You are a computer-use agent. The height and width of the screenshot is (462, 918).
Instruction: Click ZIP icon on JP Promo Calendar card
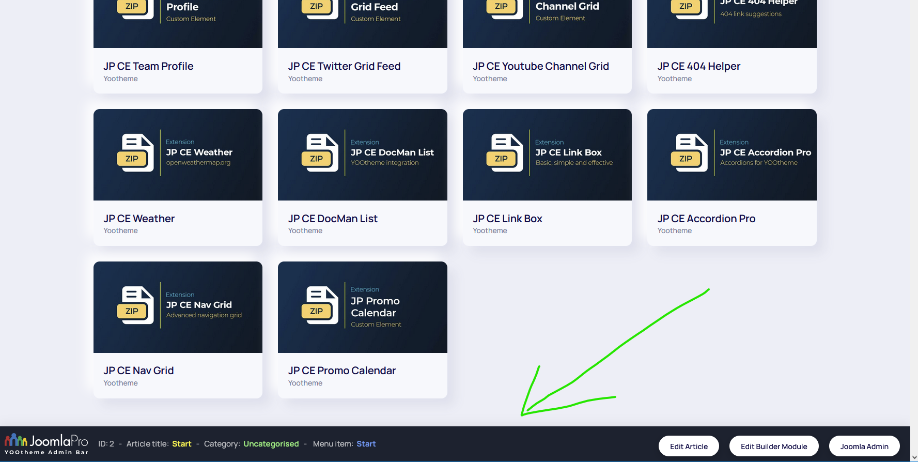click(x=320, y=305)
